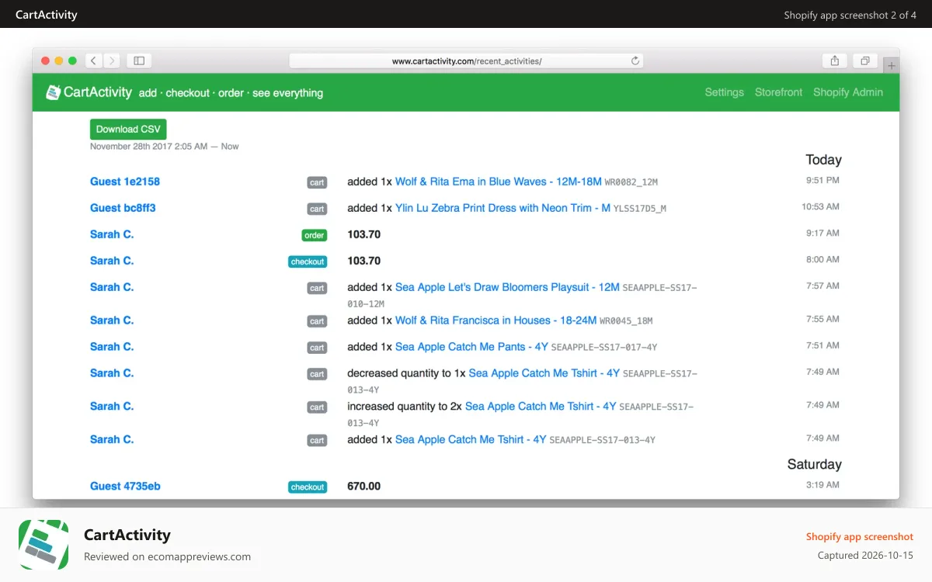Click the cart badge on Guest bc8ff3 row
932x582 pixels.
(317, 209)
